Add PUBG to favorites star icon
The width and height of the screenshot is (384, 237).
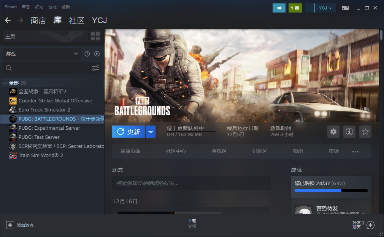(365, 132)
